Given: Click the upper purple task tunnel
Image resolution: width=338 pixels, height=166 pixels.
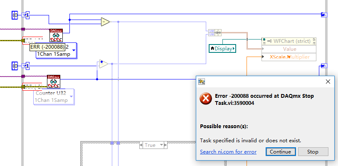Looking at the screenshot, I should tap(23, 29).
